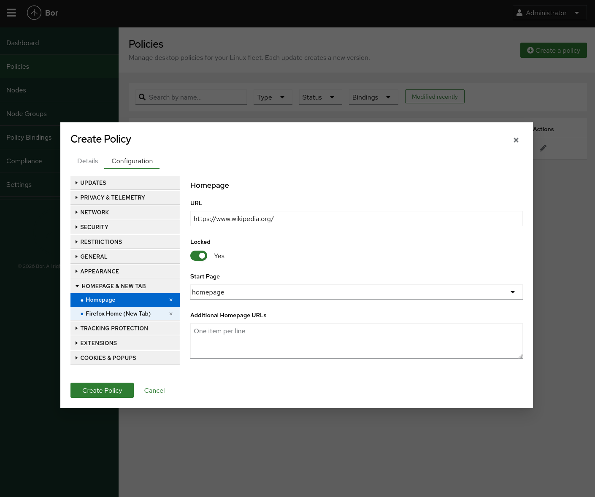The height and width of the screenshot is (497, 595).
Task: Toggle the Modified recently filter
Action: [x=435, y=97]
